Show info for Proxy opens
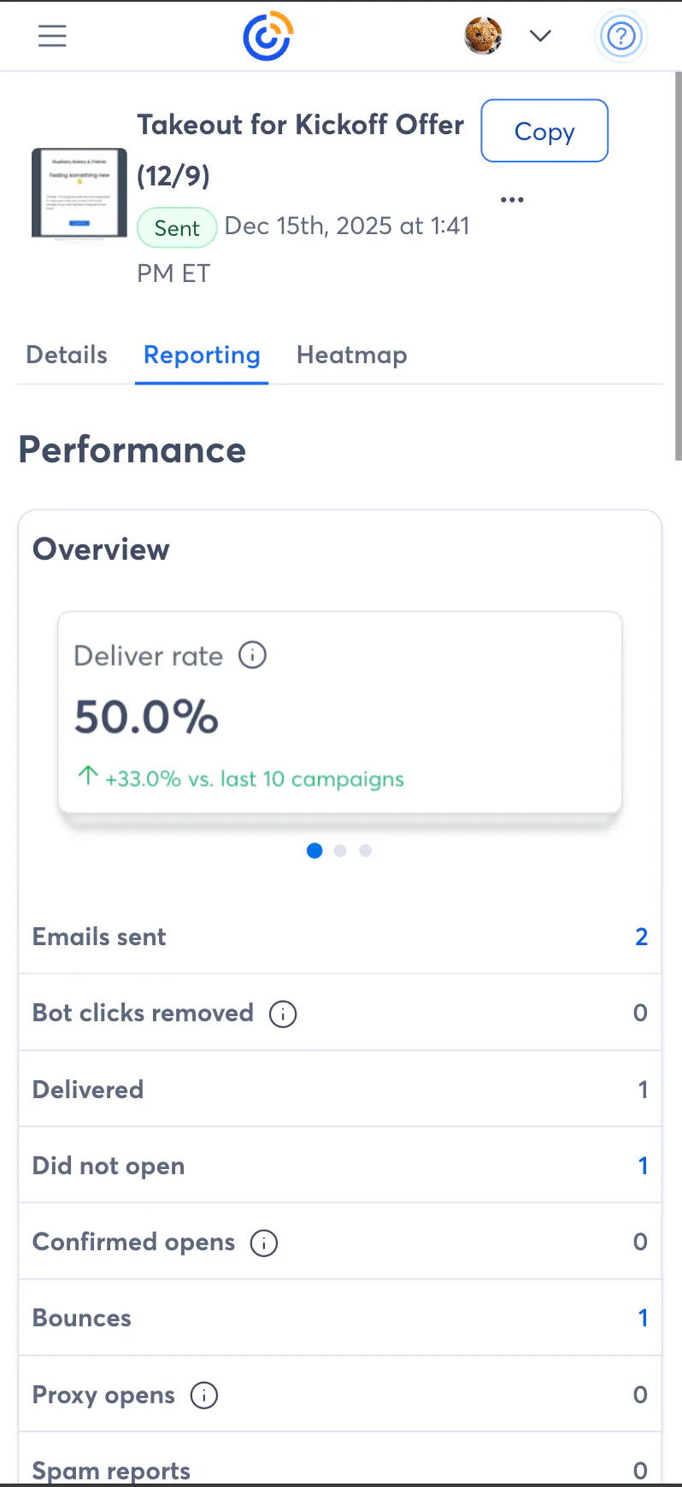 coord(203,1396)
